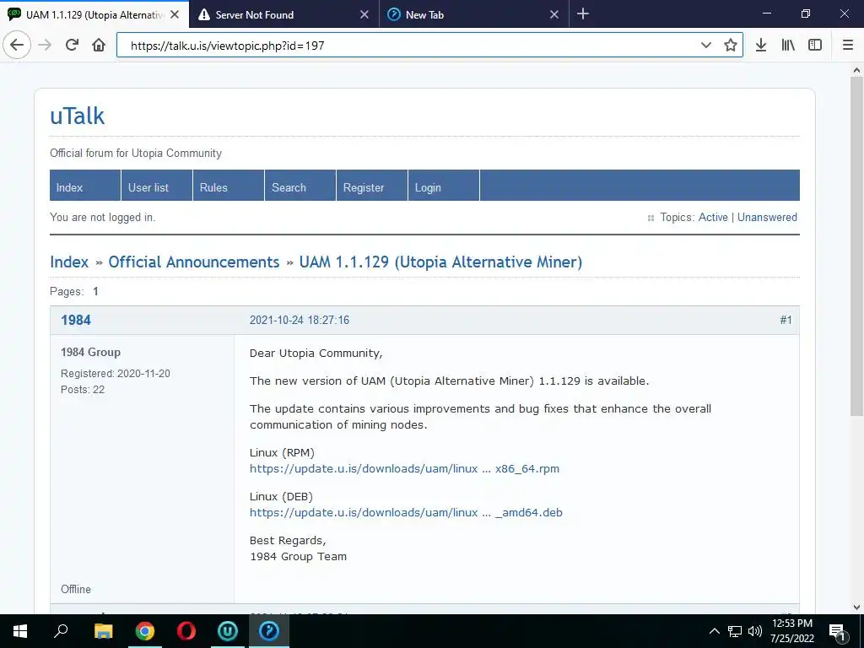Open the library bookmarks icon

click(x=788, y=46)
